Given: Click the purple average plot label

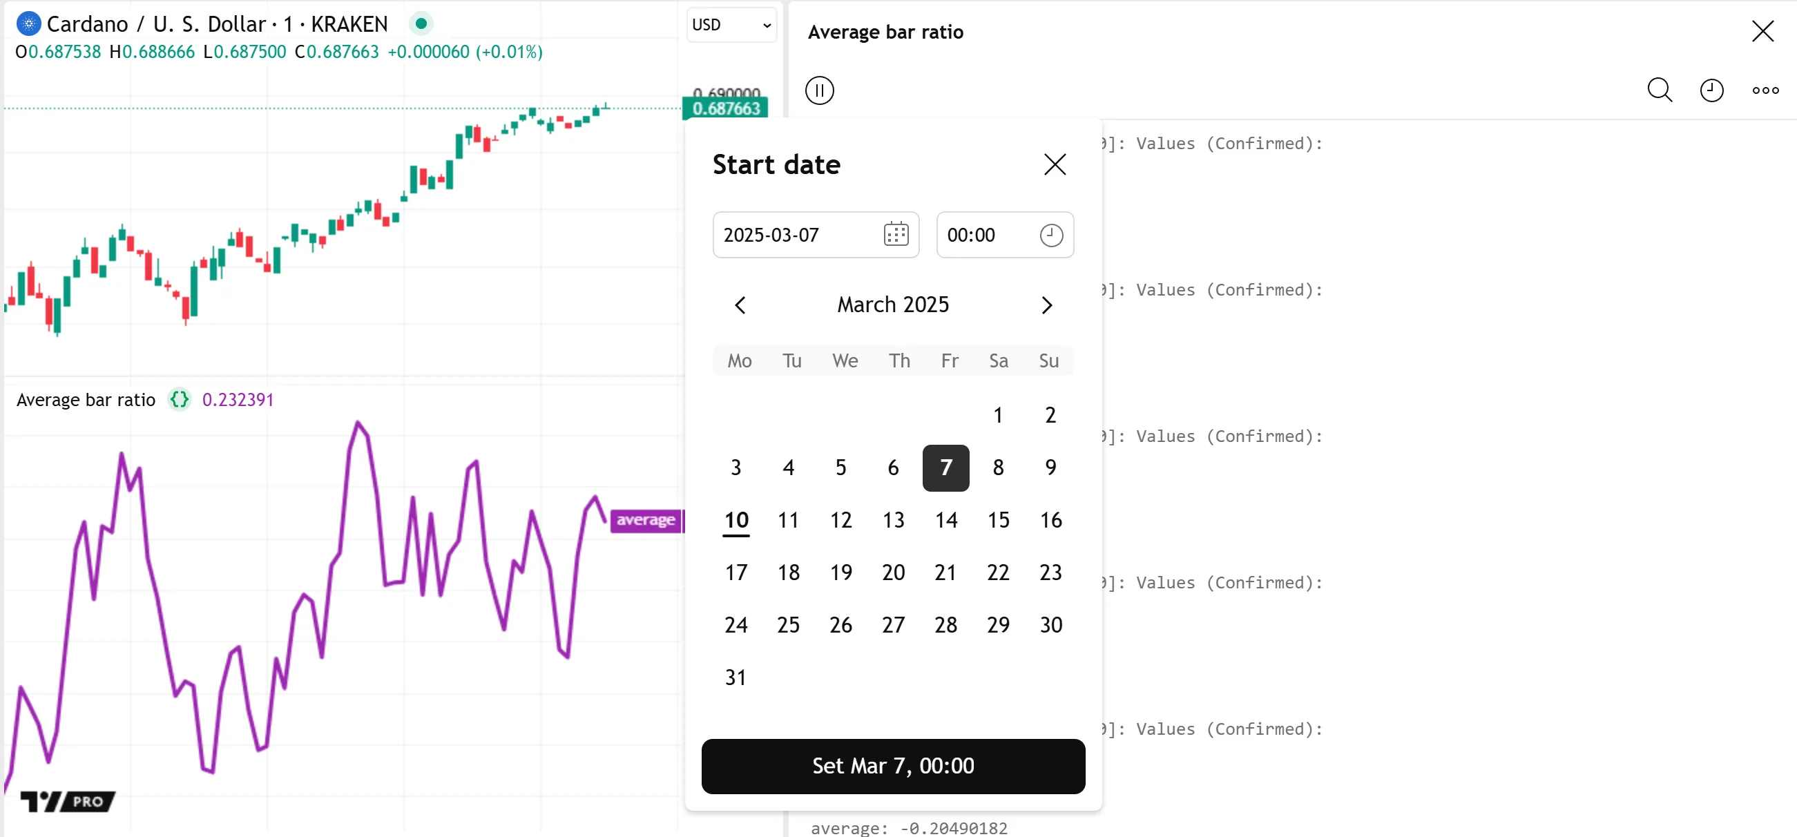Looking at the screenshot, I should pos(645,520).
